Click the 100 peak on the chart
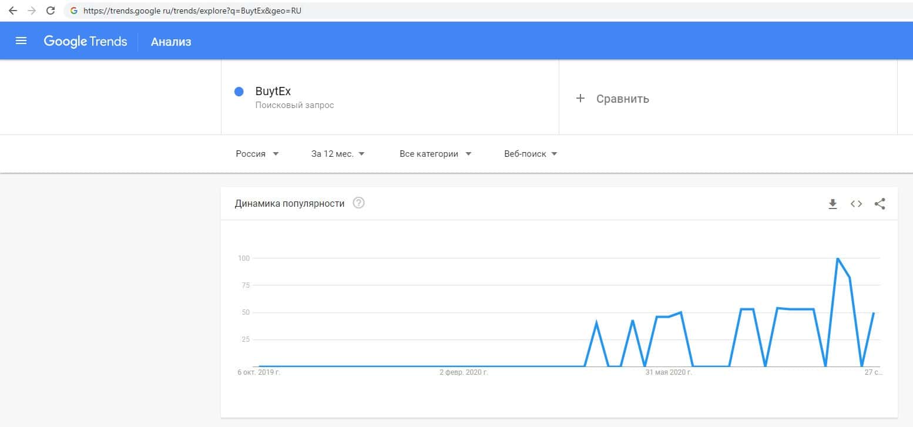This screenshot has width=913, height=427. (x=837, y=258)
